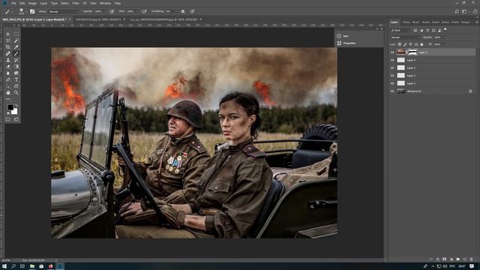The width and height of the screenshot is (480, 270).
Task: Hide the Layer 2 eye icon
Action: 392,76
